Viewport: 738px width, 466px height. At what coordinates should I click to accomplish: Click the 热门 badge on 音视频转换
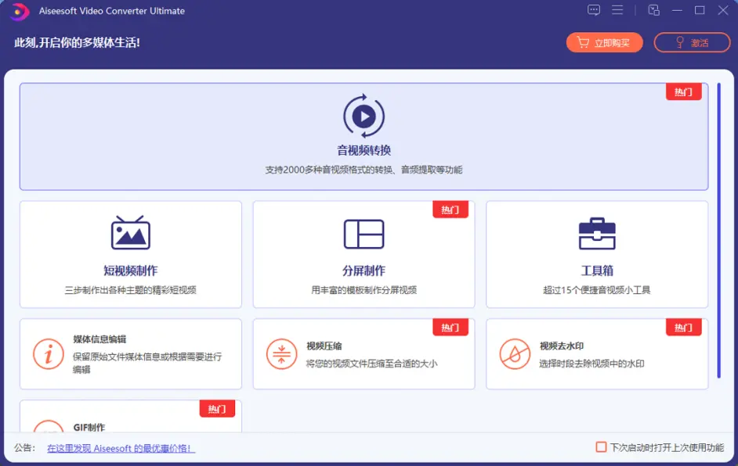pyautogui.click(x=683, y=91)
